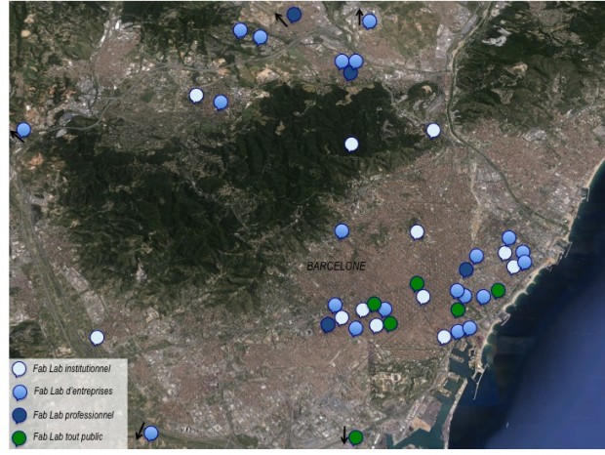Image resolution: width=605 pixels, height=455 pixels.
Task: Click the dark blue marker left of the southern cluster
Action: click(328, 324)
